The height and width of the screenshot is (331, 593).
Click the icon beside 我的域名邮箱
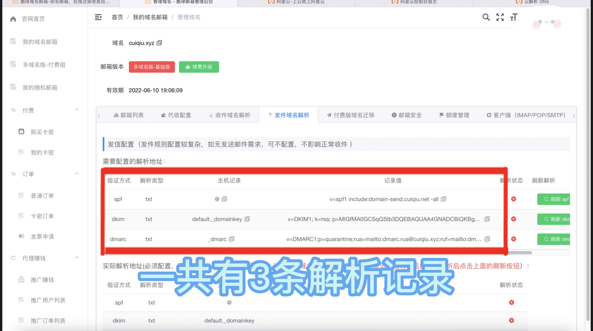(13, 42)
